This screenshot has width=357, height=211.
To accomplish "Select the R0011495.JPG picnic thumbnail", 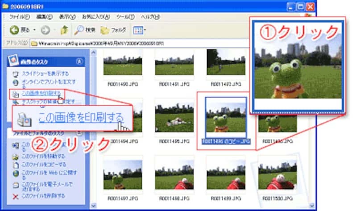I will pyautogui.click(x=174, y=117).
